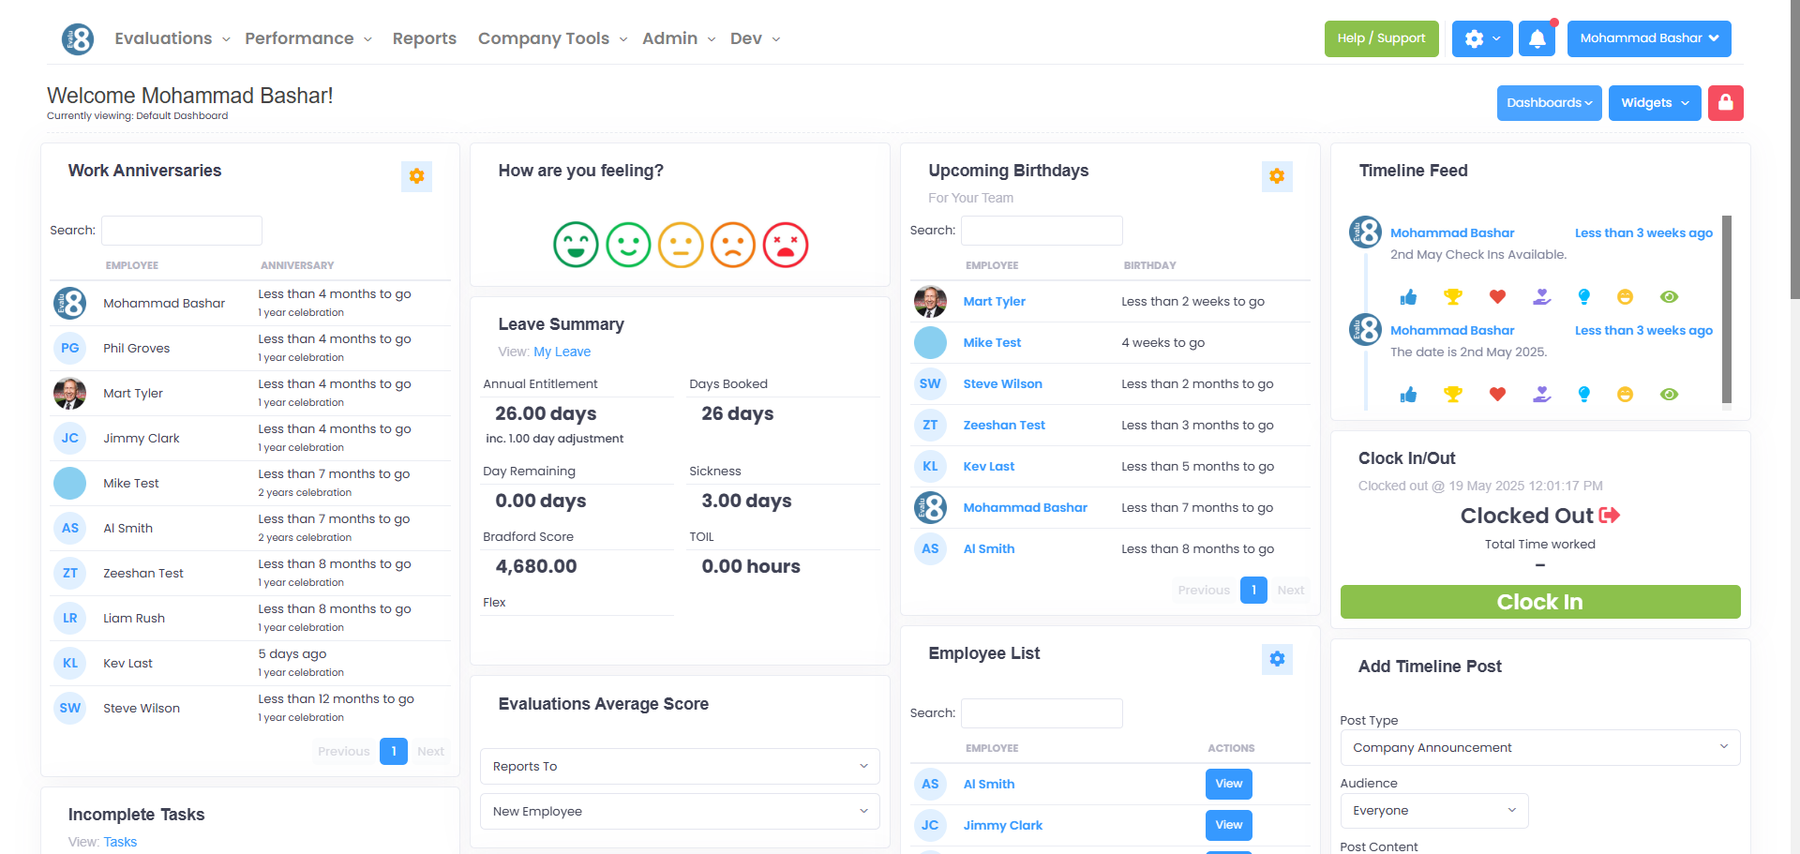React with lightbulb on 'date is 2nd May' post

(x=1584, y=395)
